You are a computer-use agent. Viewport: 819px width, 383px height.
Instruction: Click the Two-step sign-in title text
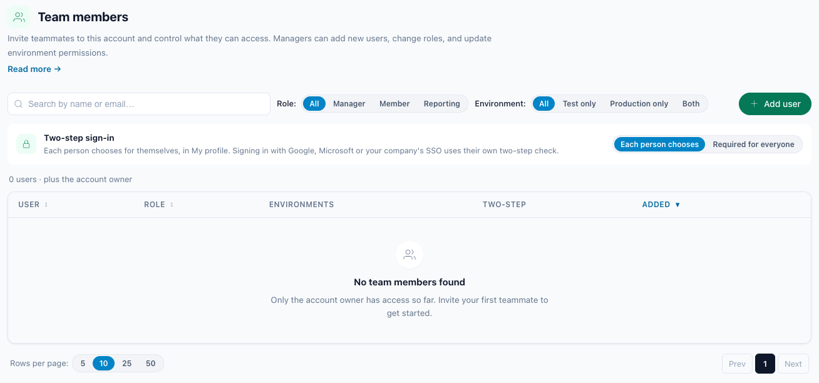coord(79,138)
